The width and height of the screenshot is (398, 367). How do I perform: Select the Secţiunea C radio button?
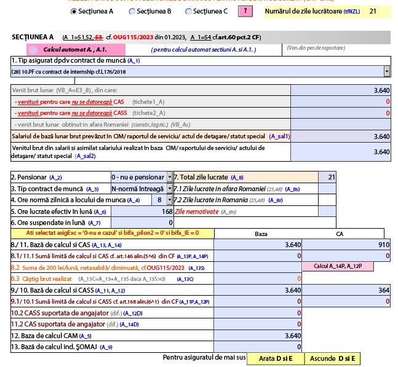coord(188,12)
